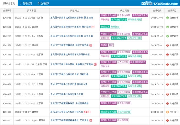Select car model 2019款 2.0T XL Upper 智享版
Viewport: 180px width, 125px height.
[30, 120]
